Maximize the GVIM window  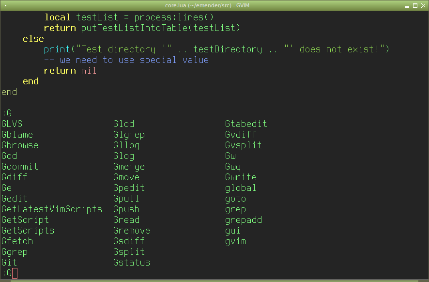coord(415,5)
